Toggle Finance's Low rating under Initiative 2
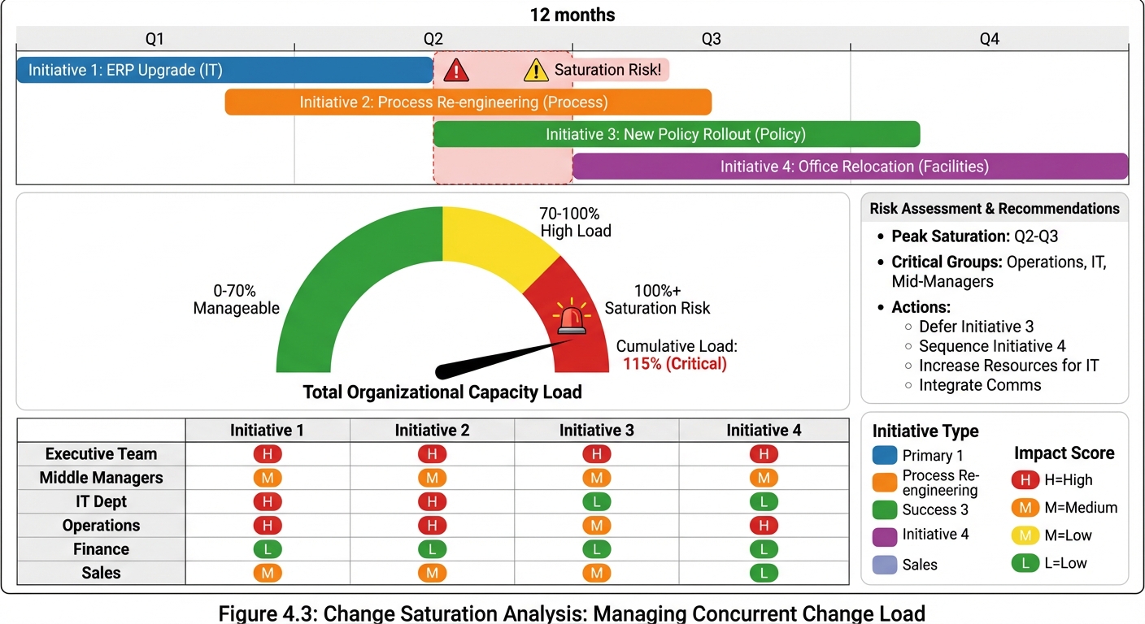This screenshot has height=624, width=1145. coord(432,549)
